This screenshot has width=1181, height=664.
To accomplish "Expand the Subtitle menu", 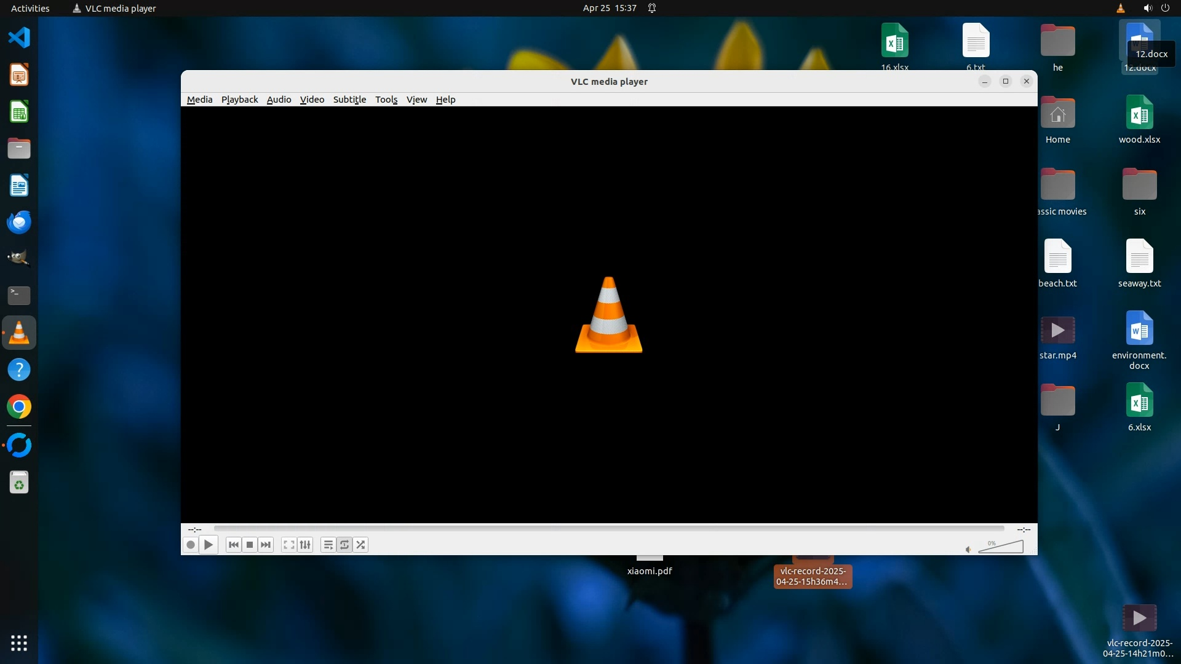I will coord(349,100).
